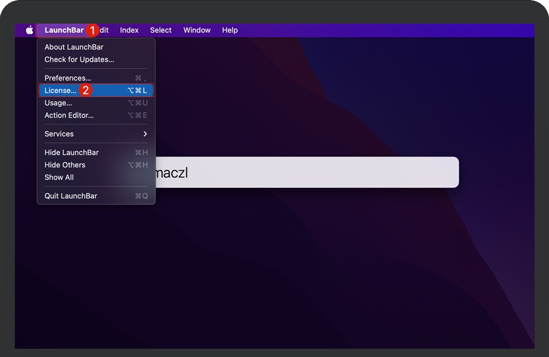Choose About LaunchBar
The width and height of the screenshot is (549, 357).
[74, 47]
